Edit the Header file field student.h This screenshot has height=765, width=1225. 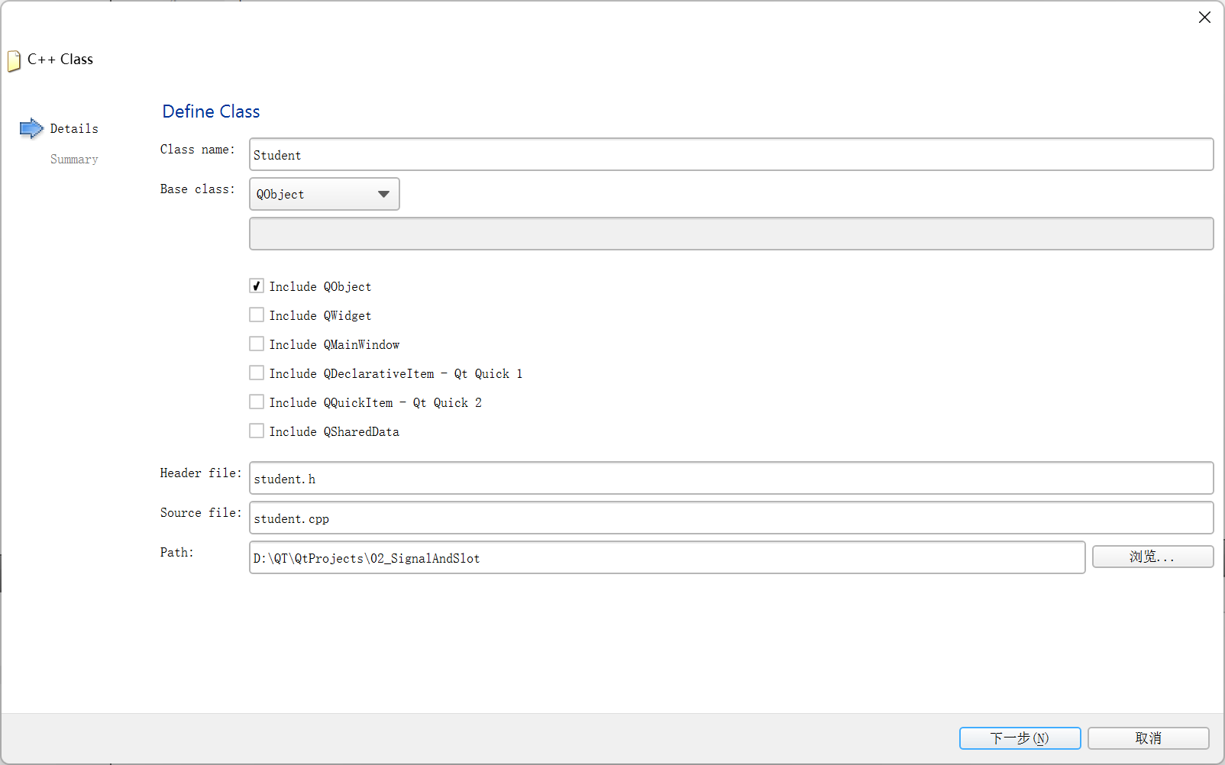click(731, 479)
